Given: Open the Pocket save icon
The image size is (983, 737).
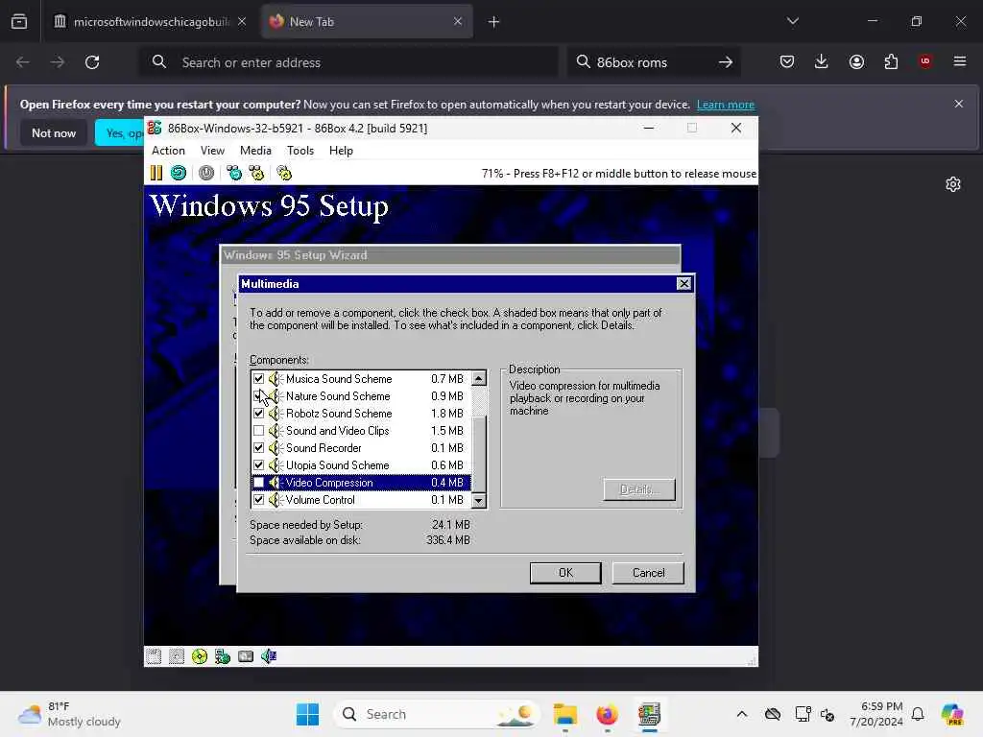Looking at the screenshot, I should 787,61.
